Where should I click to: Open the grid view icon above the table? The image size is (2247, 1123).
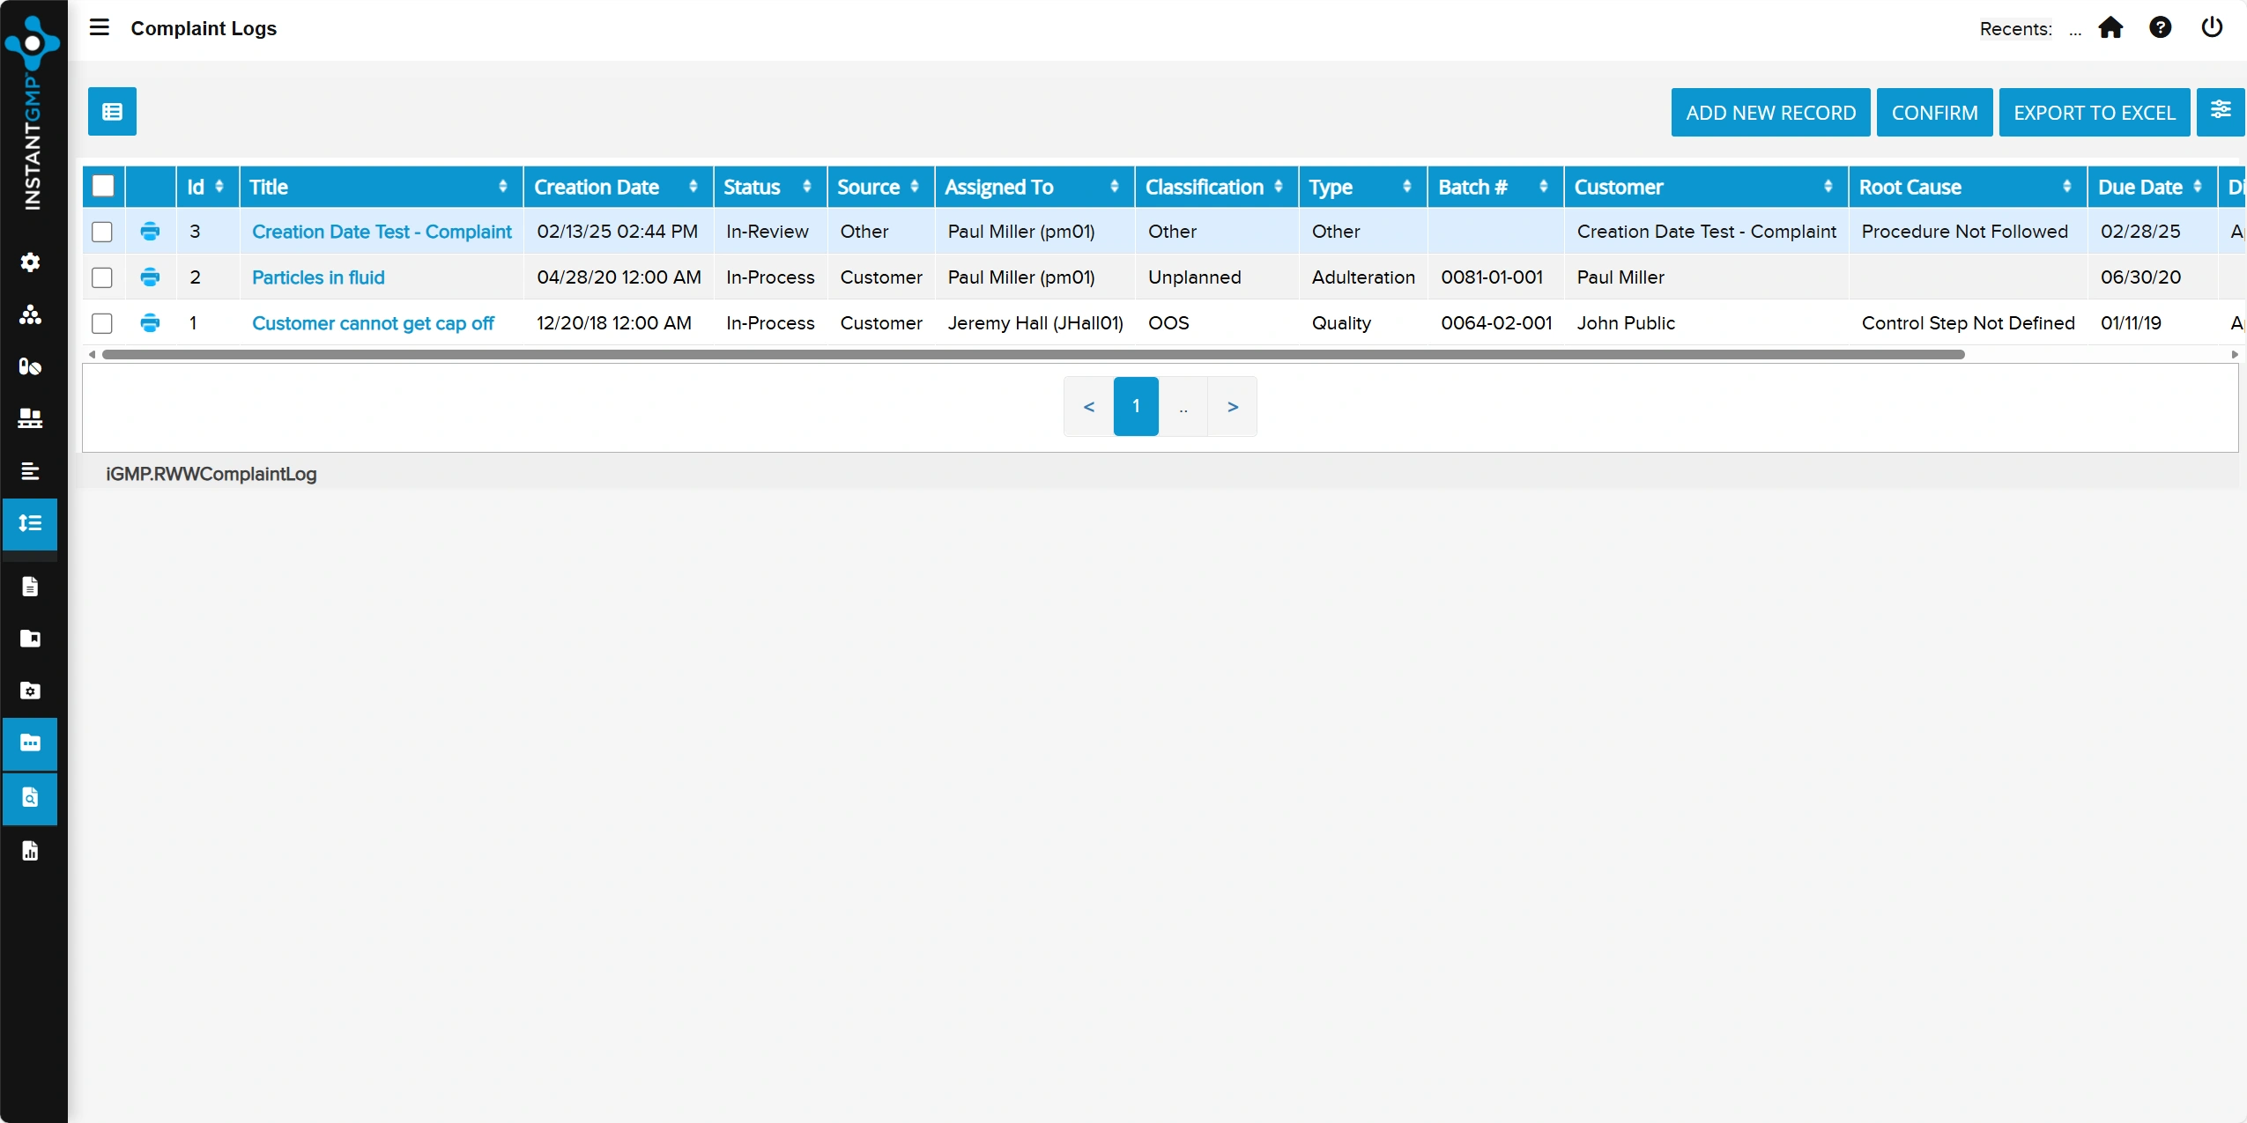click(x=111, y=111)
